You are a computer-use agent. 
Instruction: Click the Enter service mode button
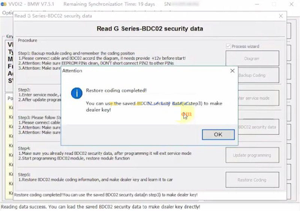[258, 98]
